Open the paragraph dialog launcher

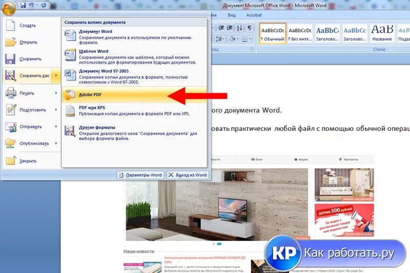pyautogui.click(x=252, y=49)
